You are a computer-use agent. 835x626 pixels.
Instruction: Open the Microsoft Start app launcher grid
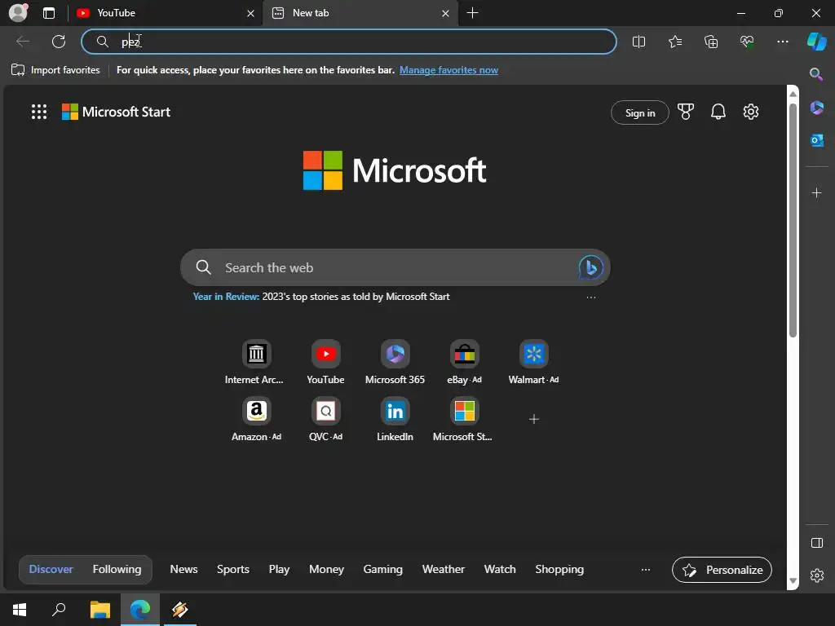[x=39, y=112]
